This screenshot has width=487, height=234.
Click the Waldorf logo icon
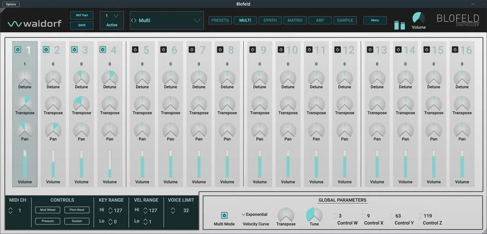click(x=15, y=24)
